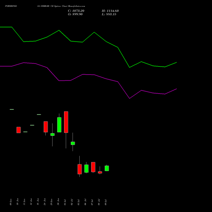Screen dimensions: 212x212
Task: Select the tall green candle for 30 Jun
Action: click(59, 125)
